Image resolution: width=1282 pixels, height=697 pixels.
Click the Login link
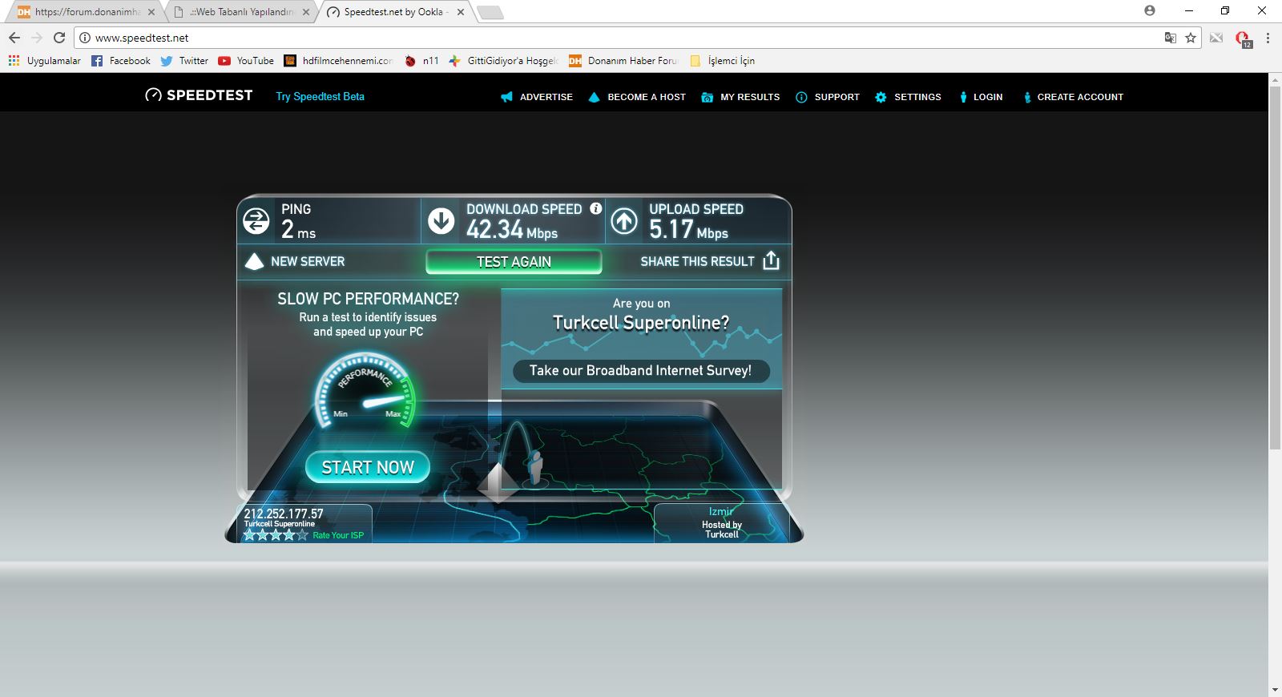(x=981, y=97)
